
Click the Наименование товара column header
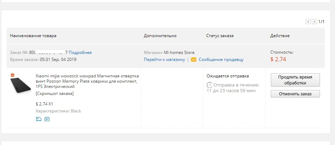(x=33, y=36)
